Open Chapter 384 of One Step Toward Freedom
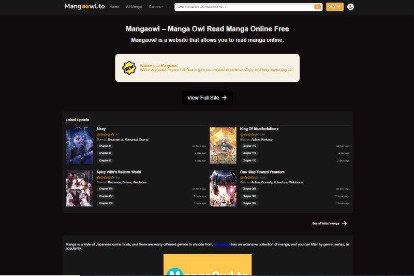The width and height of the screenshot is (414, 276). tap(249, 204)
